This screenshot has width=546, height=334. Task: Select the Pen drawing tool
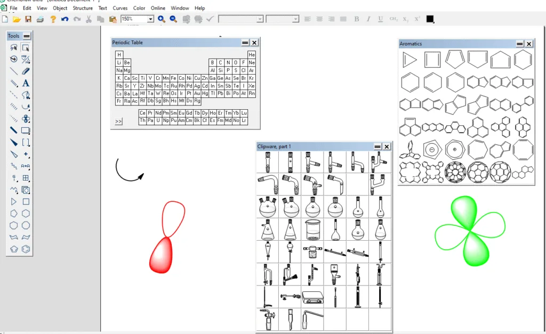point(26,95)
